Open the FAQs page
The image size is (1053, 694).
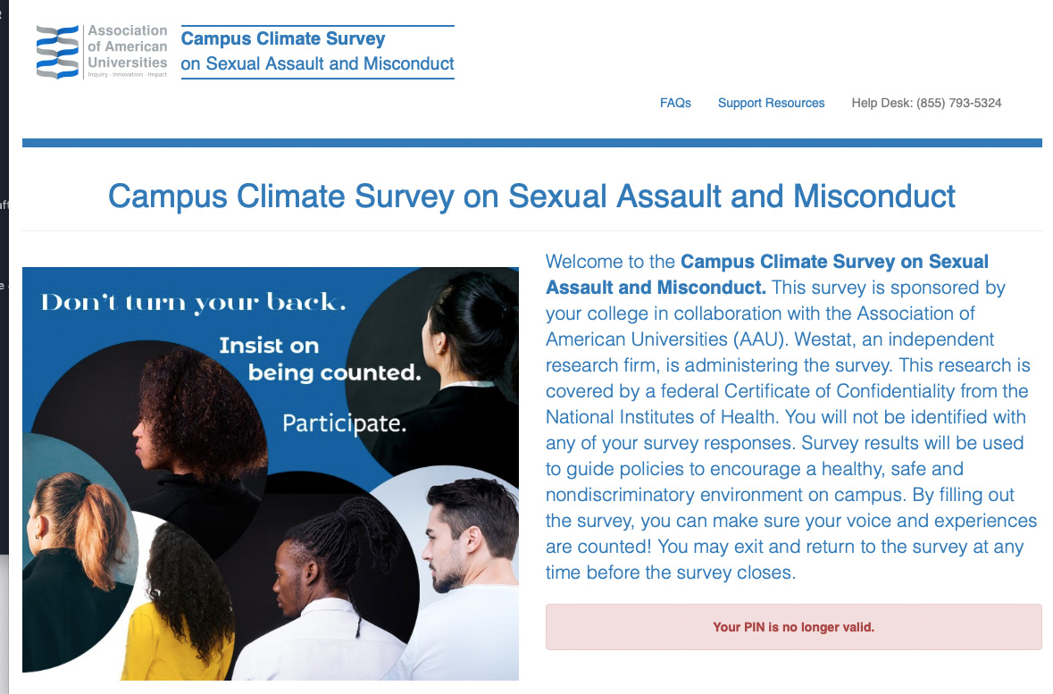coord(675,103)
